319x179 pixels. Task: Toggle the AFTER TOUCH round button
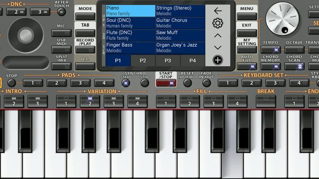coord(61,12)
